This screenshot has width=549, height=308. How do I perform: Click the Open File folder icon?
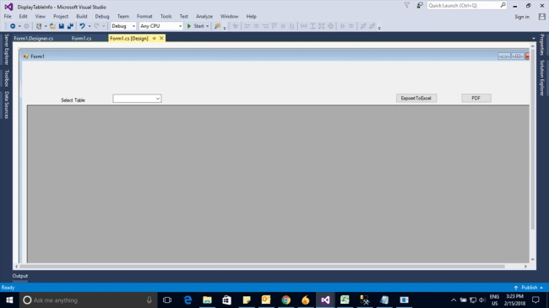tap(52, 26)
